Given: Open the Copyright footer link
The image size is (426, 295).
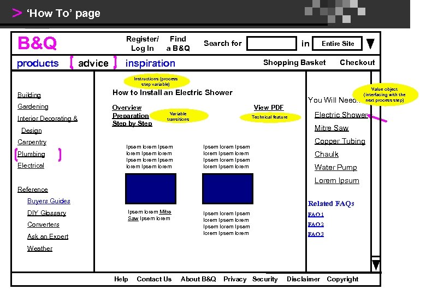Looking at the screenshot, I should [x=342, y=279].
